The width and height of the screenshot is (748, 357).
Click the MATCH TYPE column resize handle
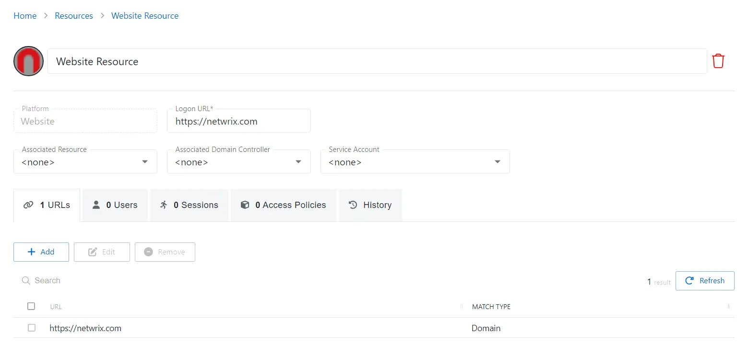[729, 306]
